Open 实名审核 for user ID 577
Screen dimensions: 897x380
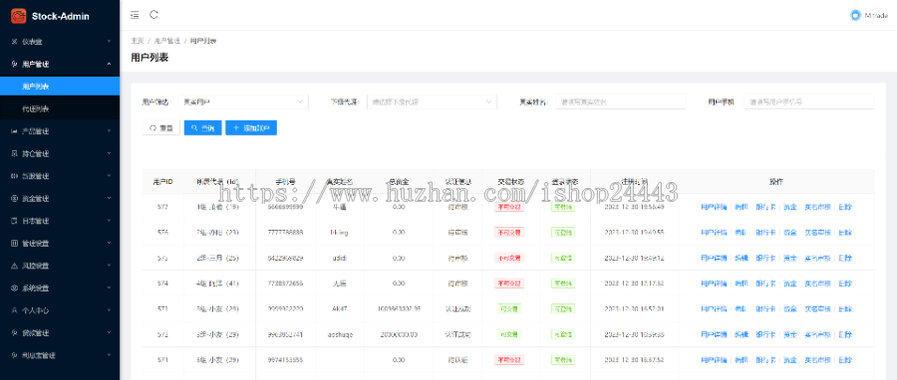pyautogui.click(x=817, y=207)
